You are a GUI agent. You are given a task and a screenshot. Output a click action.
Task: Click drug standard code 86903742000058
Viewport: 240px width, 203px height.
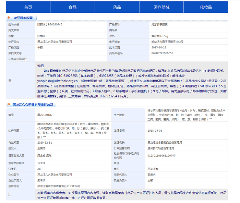coord(162,53)
